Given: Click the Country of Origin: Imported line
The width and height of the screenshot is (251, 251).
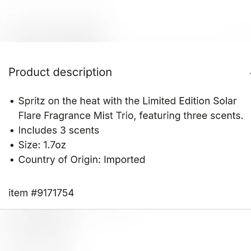Looking at the screenshot, I should click(x=82, y=160).
